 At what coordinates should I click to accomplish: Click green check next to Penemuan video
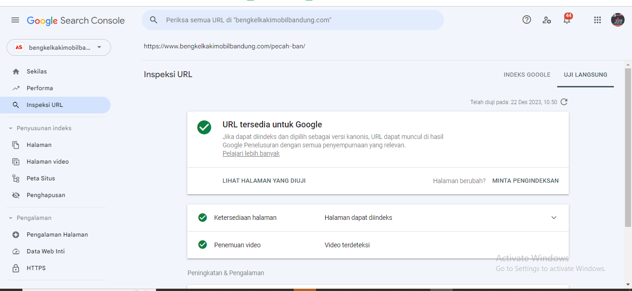[203, 245]
